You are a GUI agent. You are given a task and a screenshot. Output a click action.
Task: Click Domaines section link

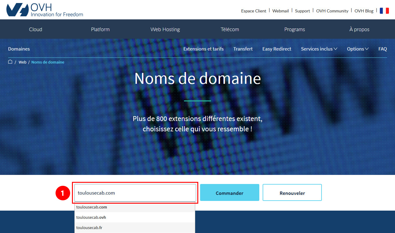point(19,49)
